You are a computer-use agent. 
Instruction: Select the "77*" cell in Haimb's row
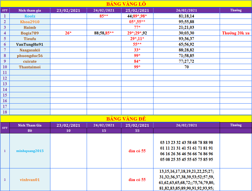(x=137, y=27)
